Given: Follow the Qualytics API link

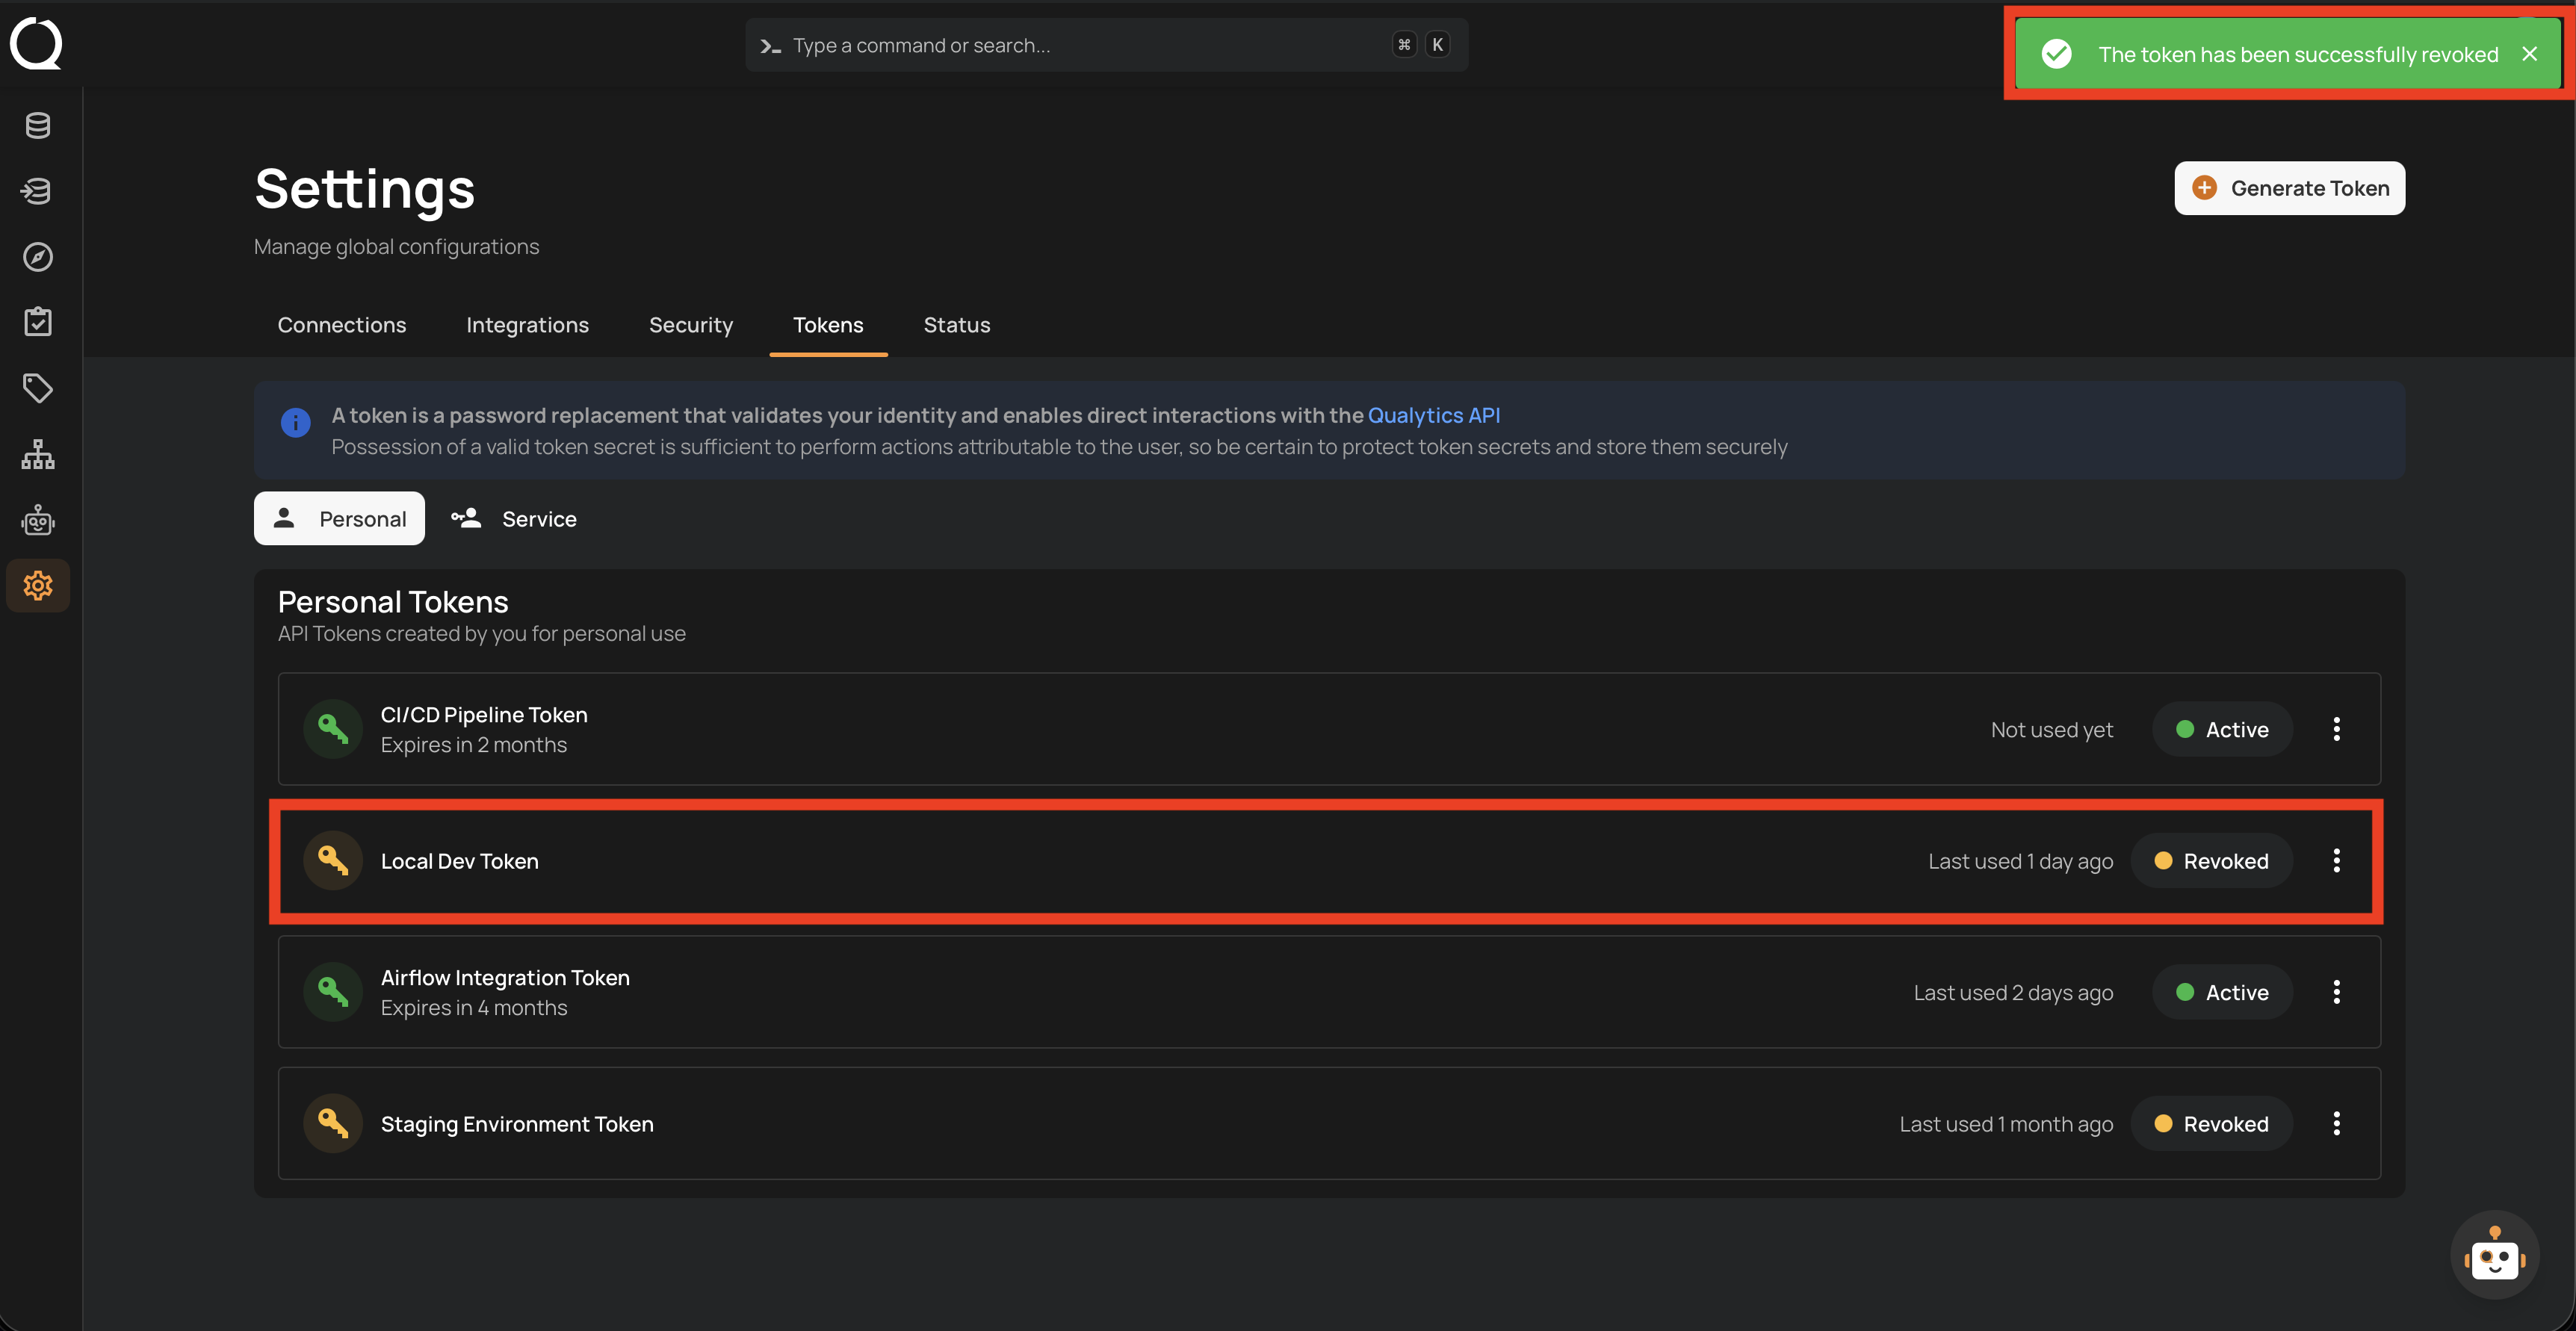Looking at the screenshot, I should [x=1433, y=415].
